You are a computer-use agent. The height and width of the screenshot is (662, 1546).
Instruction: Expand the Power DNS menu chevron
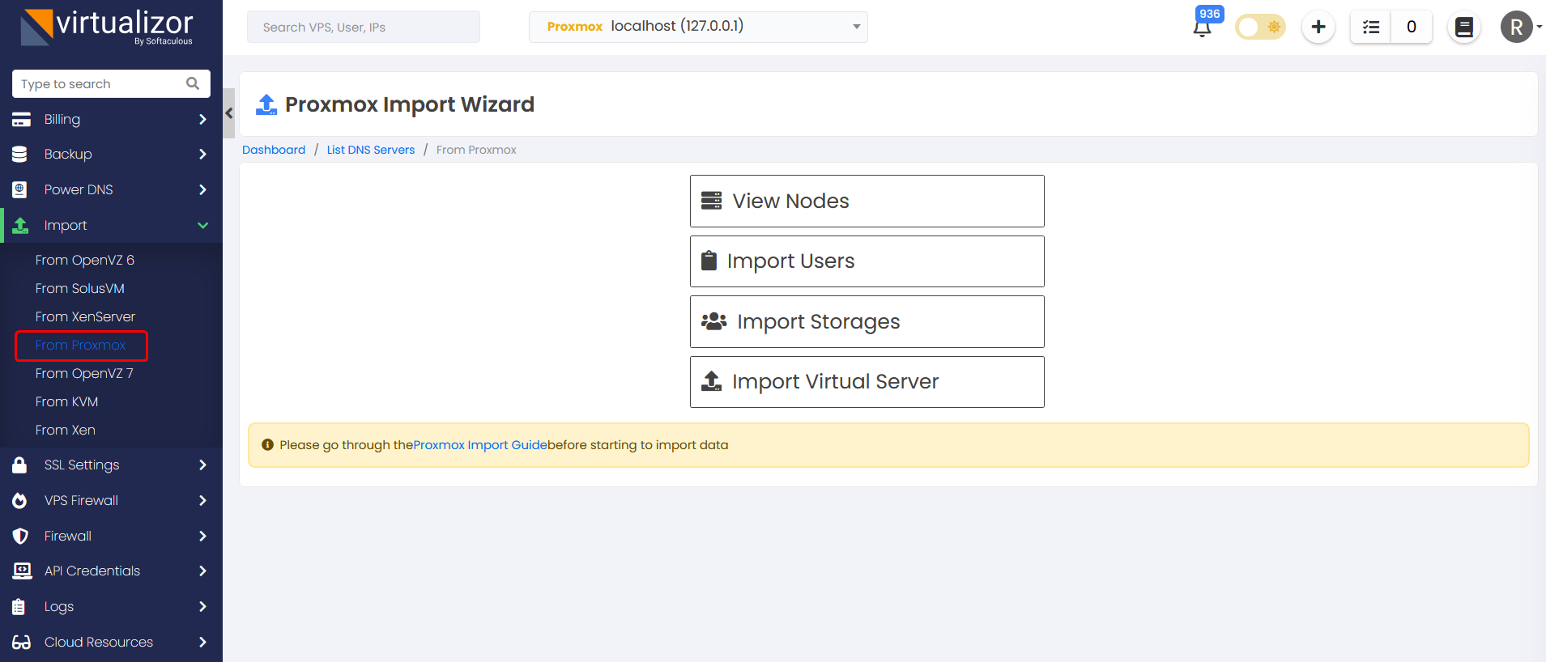click(202, 189)
